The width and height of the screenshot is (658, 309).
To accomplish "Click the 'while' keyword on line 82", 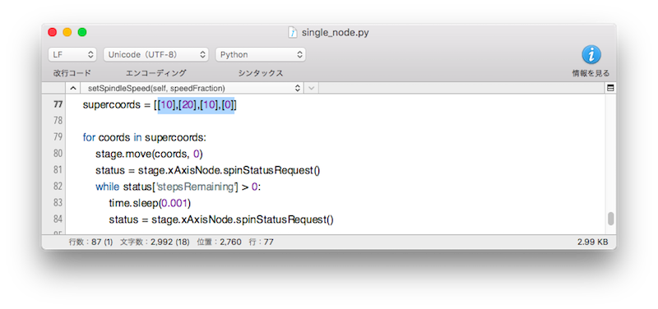I will point(108,187).
